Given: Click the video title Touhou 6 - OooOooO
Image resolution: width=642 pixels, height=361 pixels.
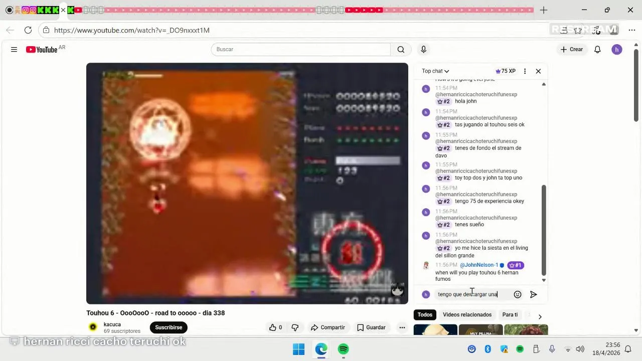Looking at the screenshot, I should click(x=155, y=313).
